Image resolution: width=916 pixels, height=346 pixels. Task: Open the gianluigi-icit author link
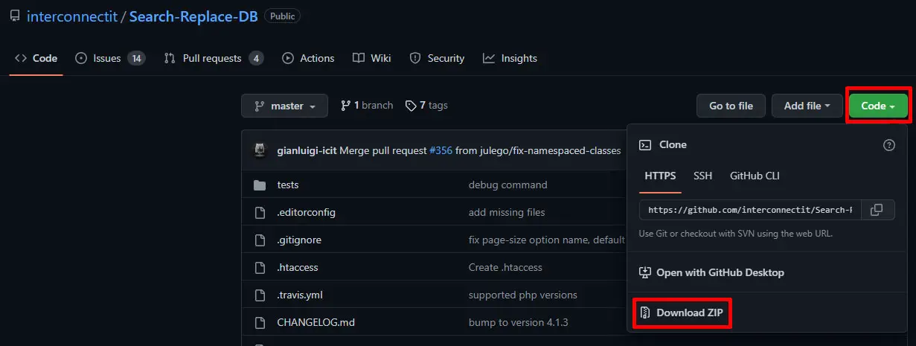click(x=307, y=150)
